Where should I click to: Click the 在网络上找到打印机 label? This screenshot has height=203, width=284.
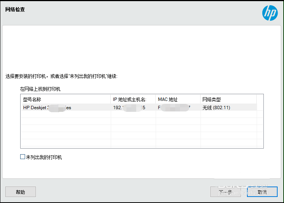point(40,89)
